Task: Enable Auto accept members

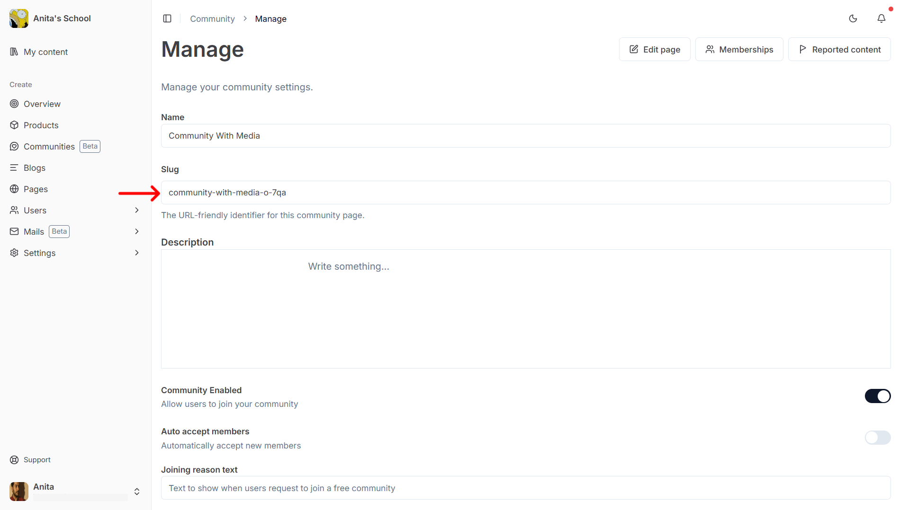Action: click(x=877, y=438)
